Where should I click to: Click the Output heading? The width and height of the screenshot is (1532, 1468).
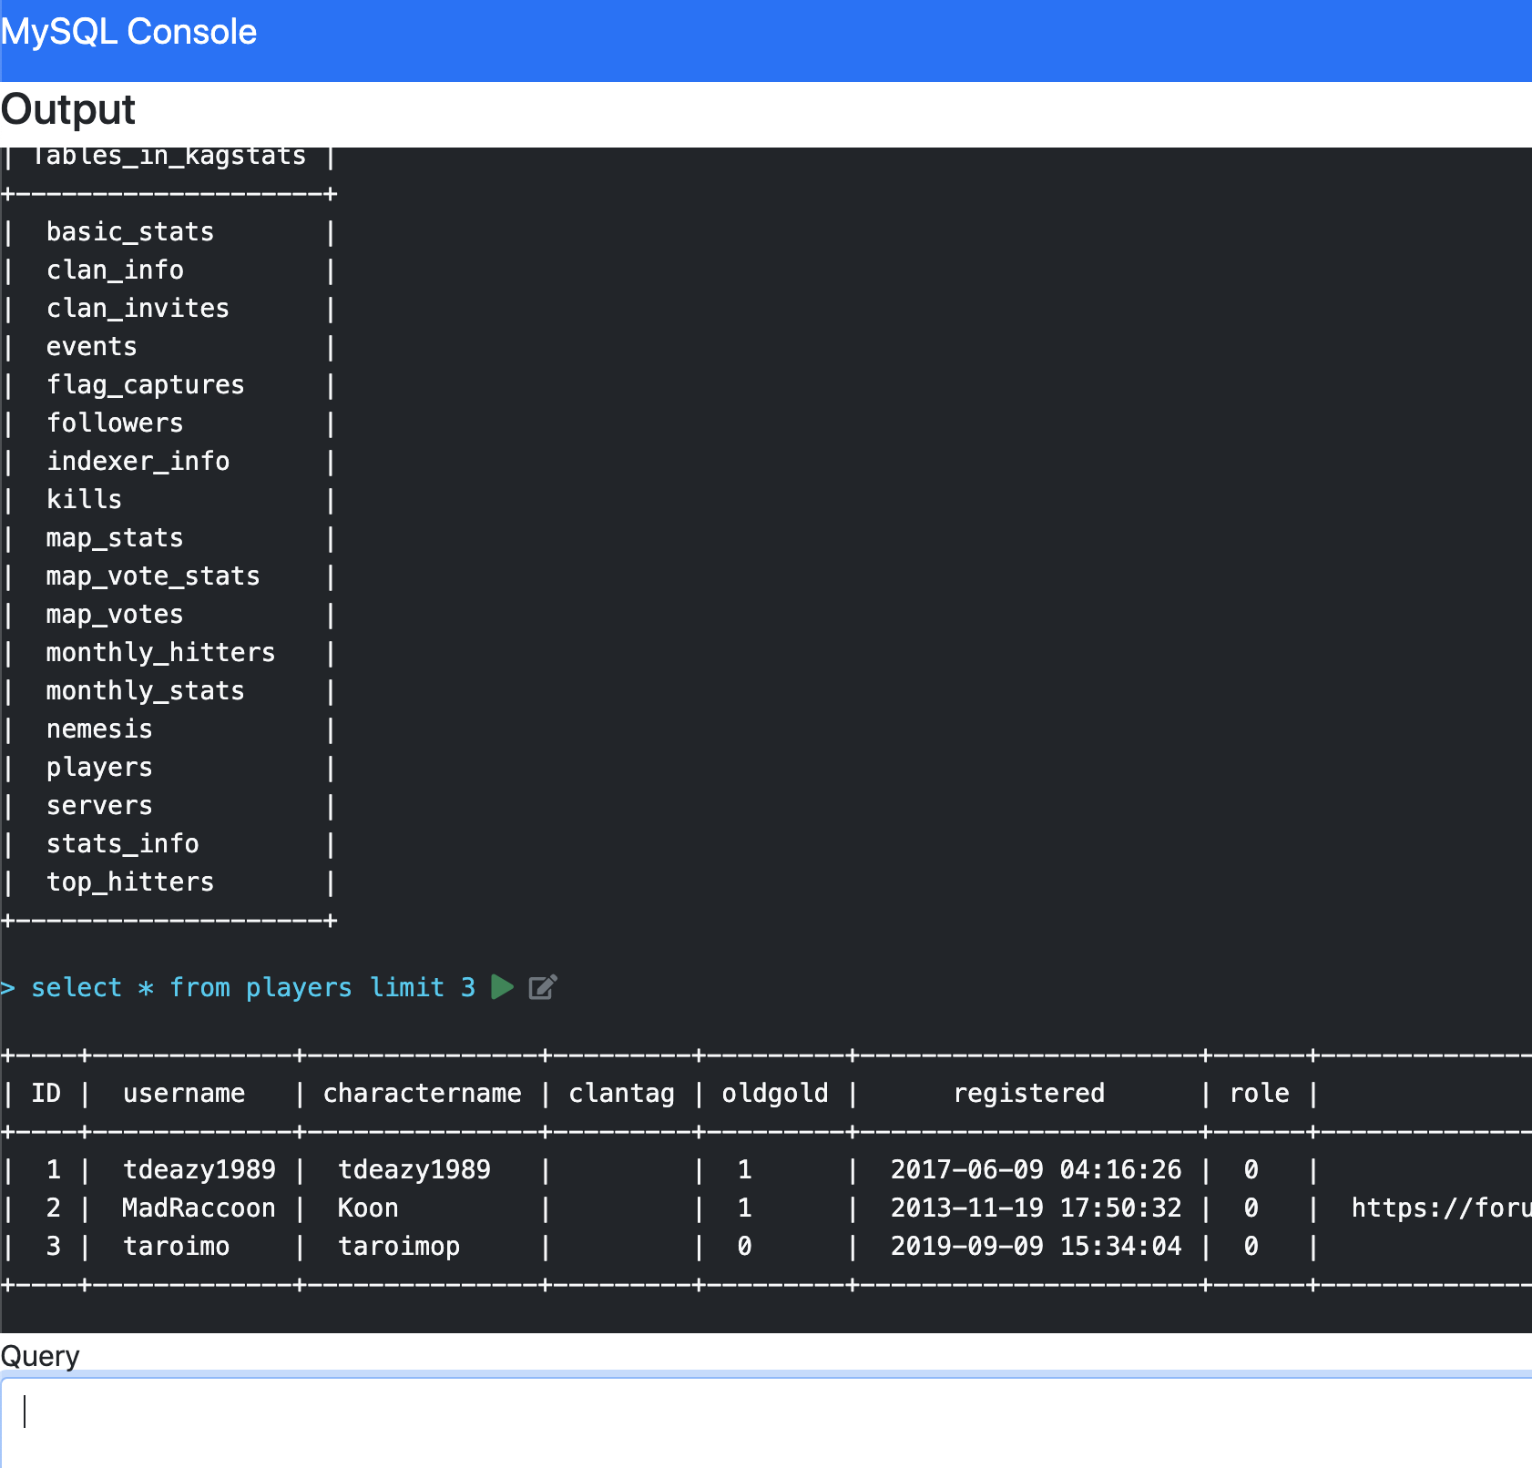point(68,110)
